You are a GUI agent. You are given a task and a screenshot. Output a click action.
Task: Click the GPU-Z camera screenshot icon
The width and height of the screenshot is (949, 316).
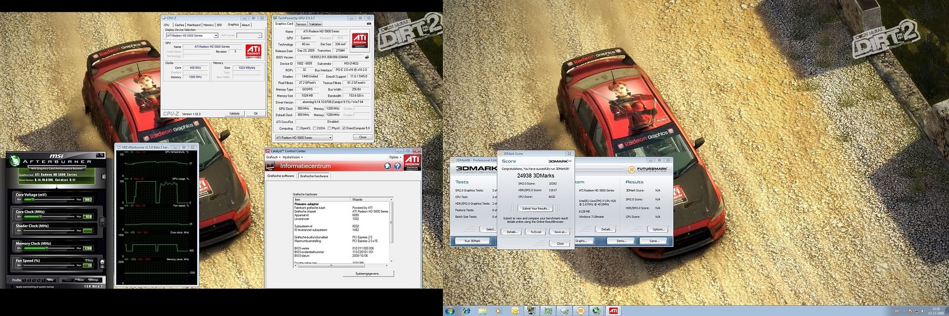(x=369, y=24)
